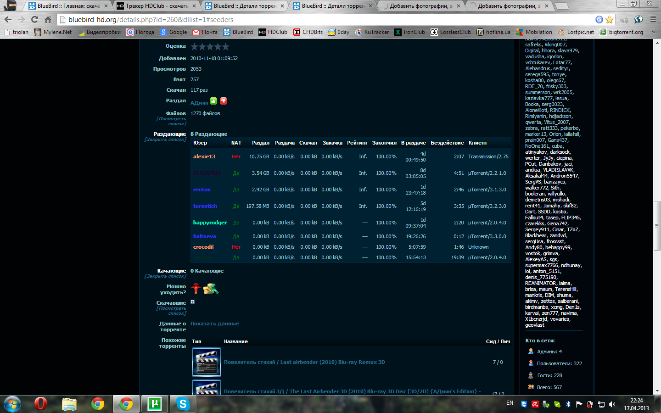Image resolution: width=661 pixels, height=413 pixels.
Task: Click the green thumbs-up icon next to АДмин
Action: tap(213, 101)
